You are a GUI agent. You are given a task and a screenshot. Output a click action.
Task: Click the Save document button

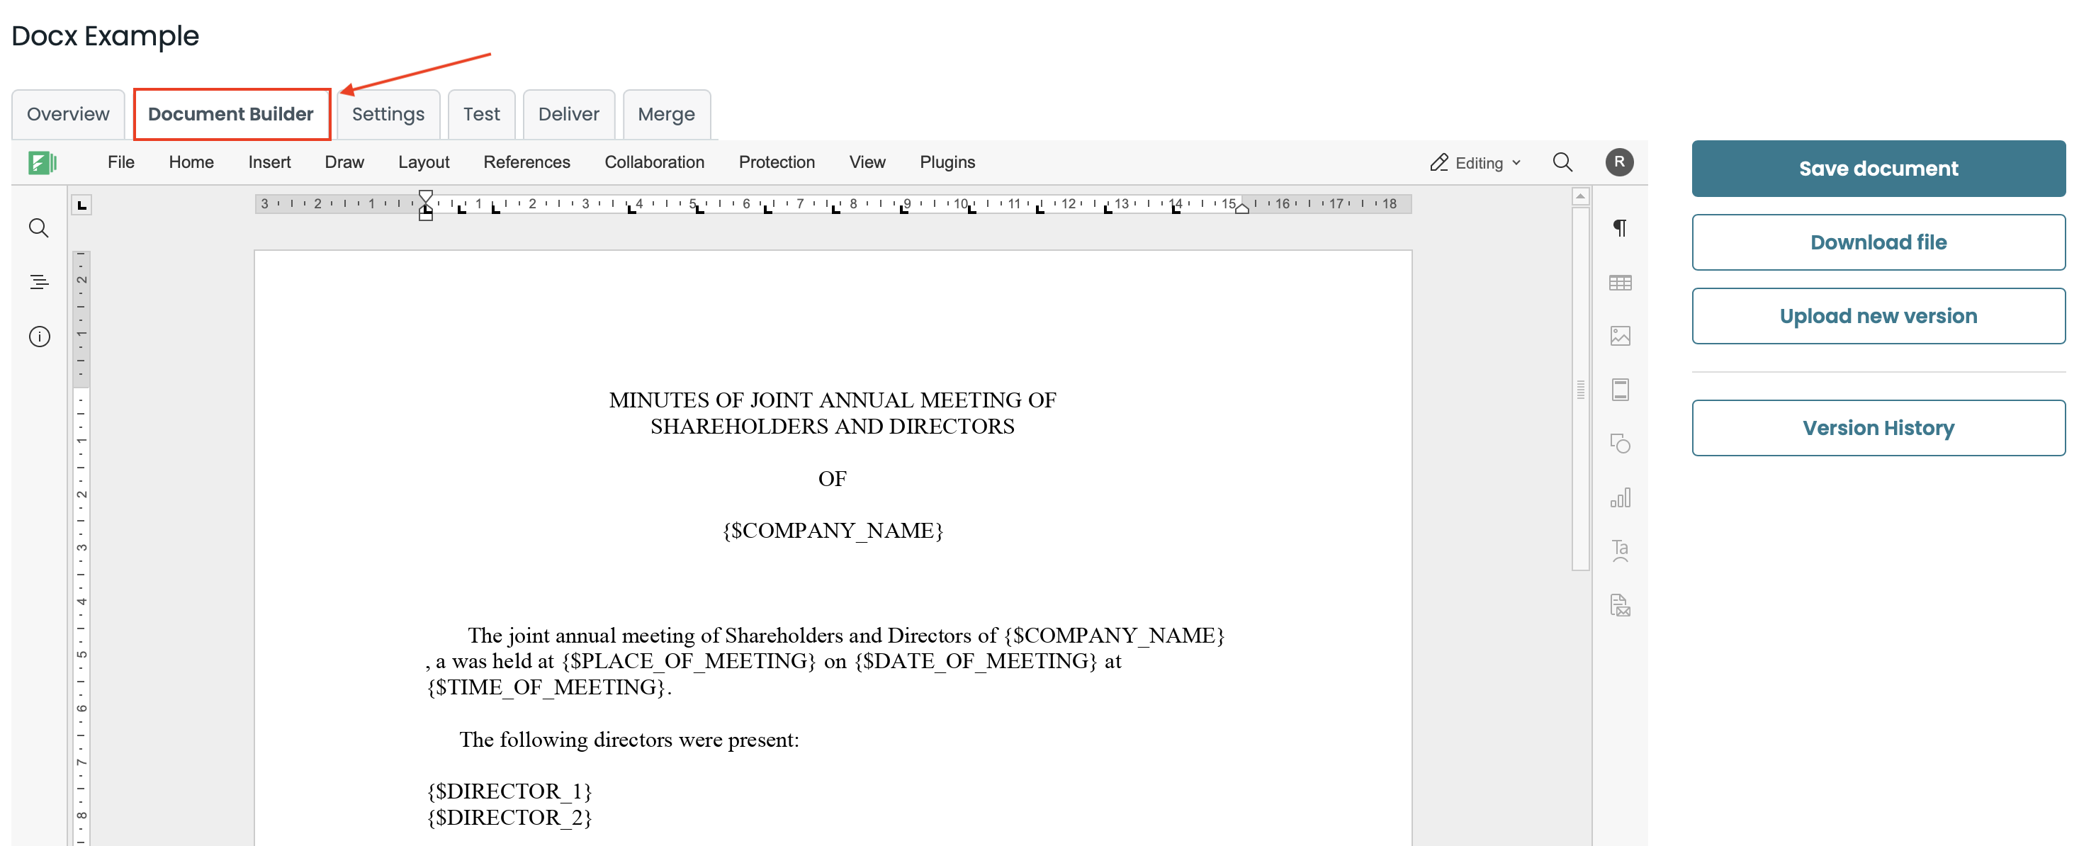pos(1878,168)
